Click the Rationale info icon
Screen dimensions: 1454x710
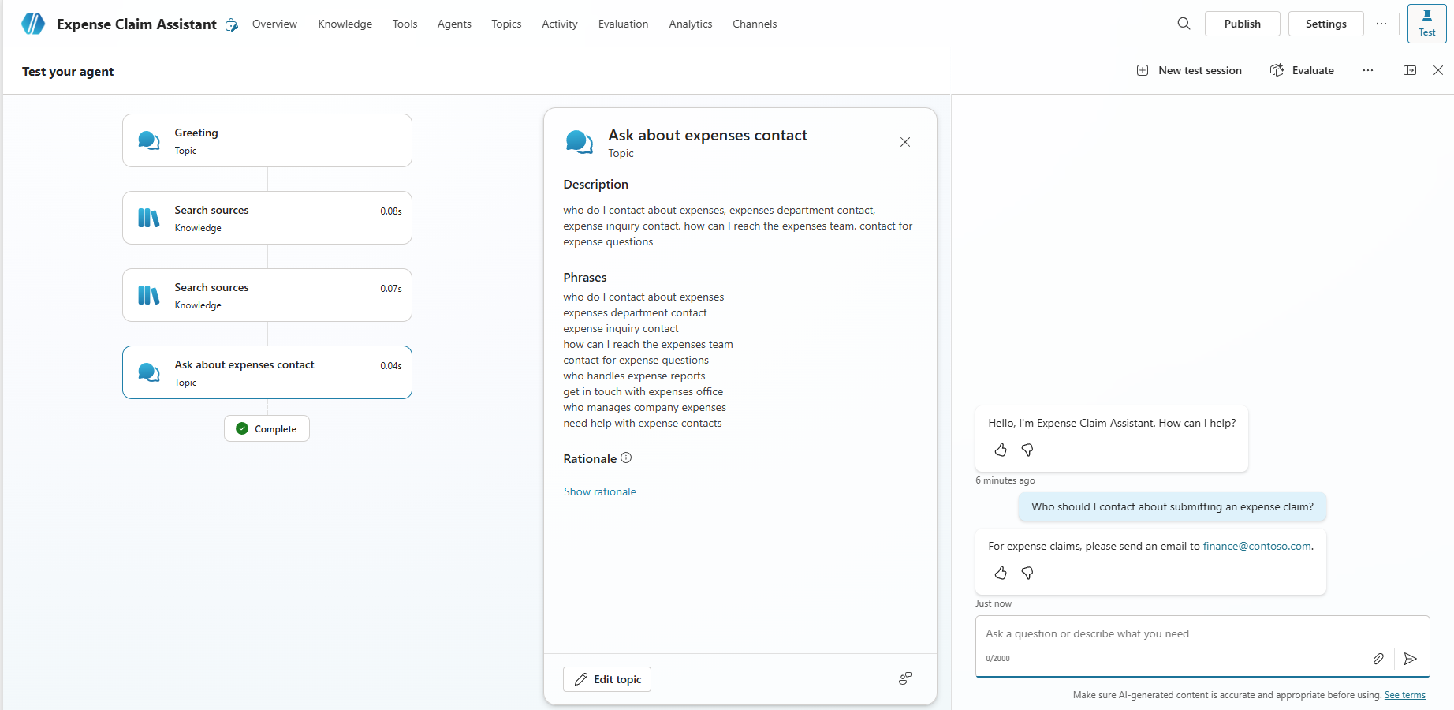pos(626,458)
